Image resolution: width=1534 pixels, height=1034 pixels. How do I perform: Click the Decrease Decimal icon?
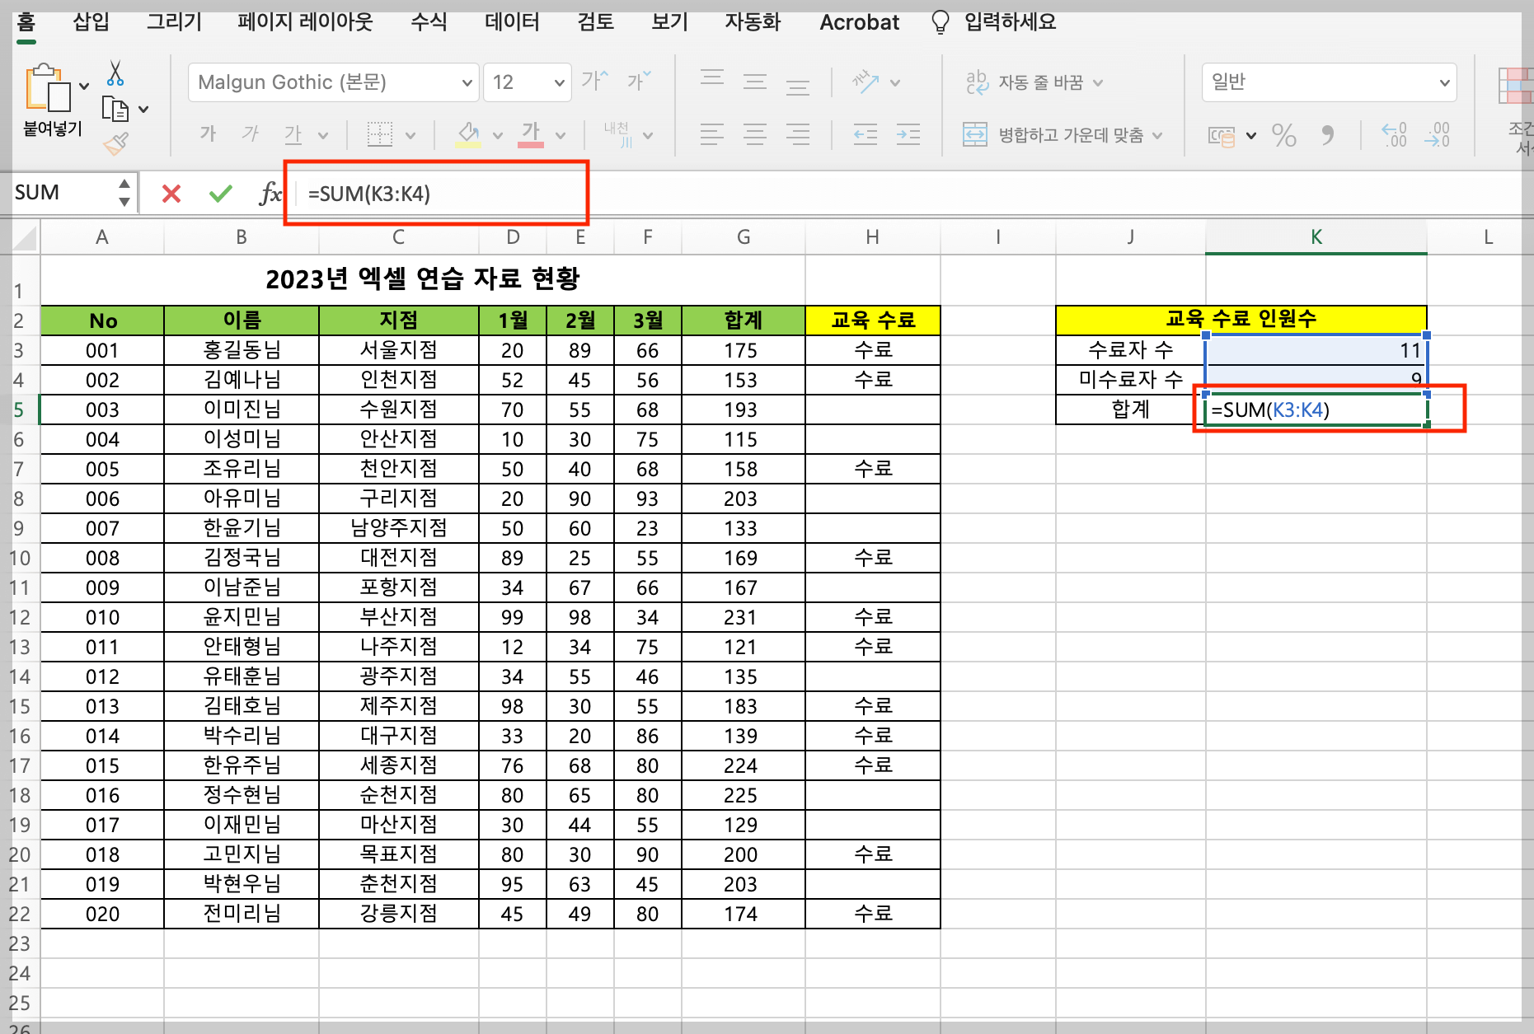pyautogui.click(x=1438, y=136)
